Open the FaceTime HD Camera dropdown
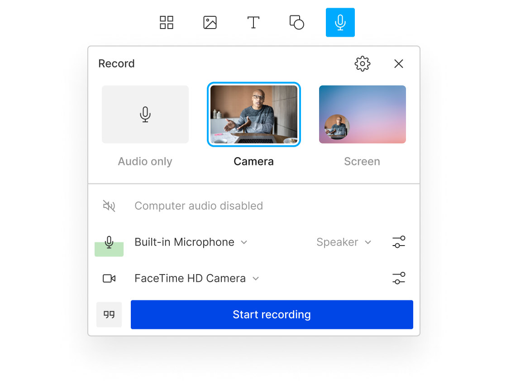Image resolution: width=506 pixels, height=386 pixels. (x=198, y=278)
